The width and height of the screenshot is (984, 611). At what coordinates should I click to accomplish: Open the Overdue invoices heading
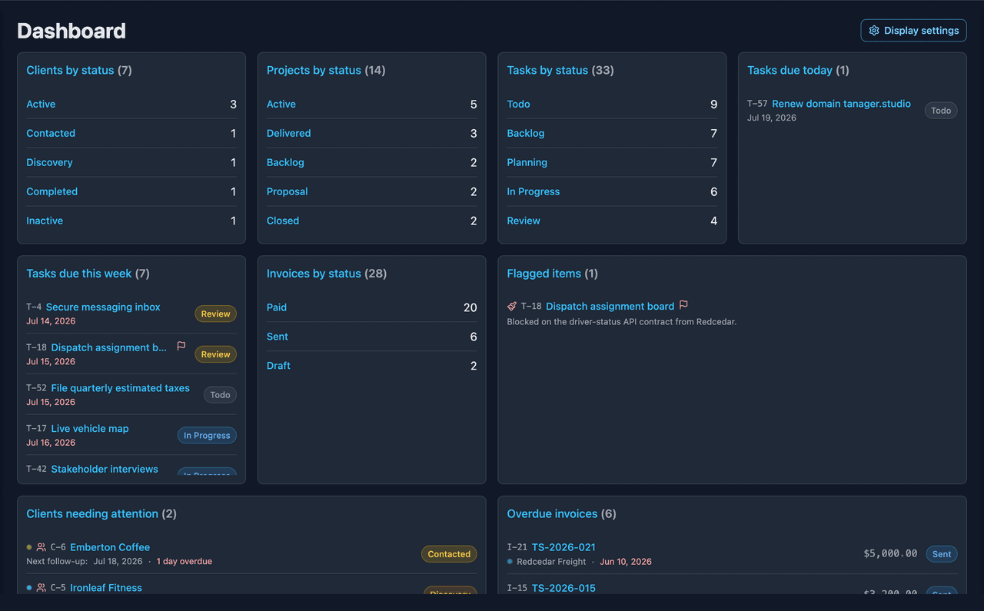[552, 513]
